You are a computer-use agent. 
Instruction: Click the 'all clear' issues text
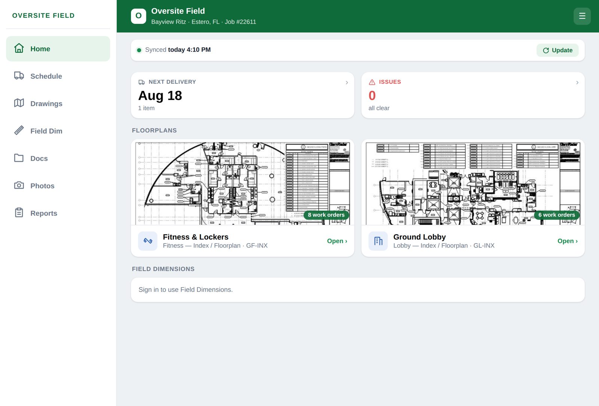tap(379, 108)
